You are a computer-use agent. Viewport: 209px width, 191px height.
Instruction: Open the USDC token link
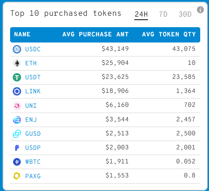pos(33,49)
